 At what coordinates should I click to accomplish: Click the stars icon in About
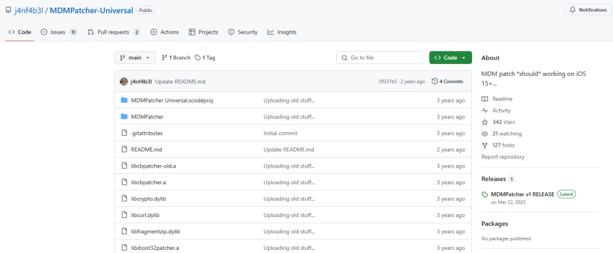click(485, 122)
